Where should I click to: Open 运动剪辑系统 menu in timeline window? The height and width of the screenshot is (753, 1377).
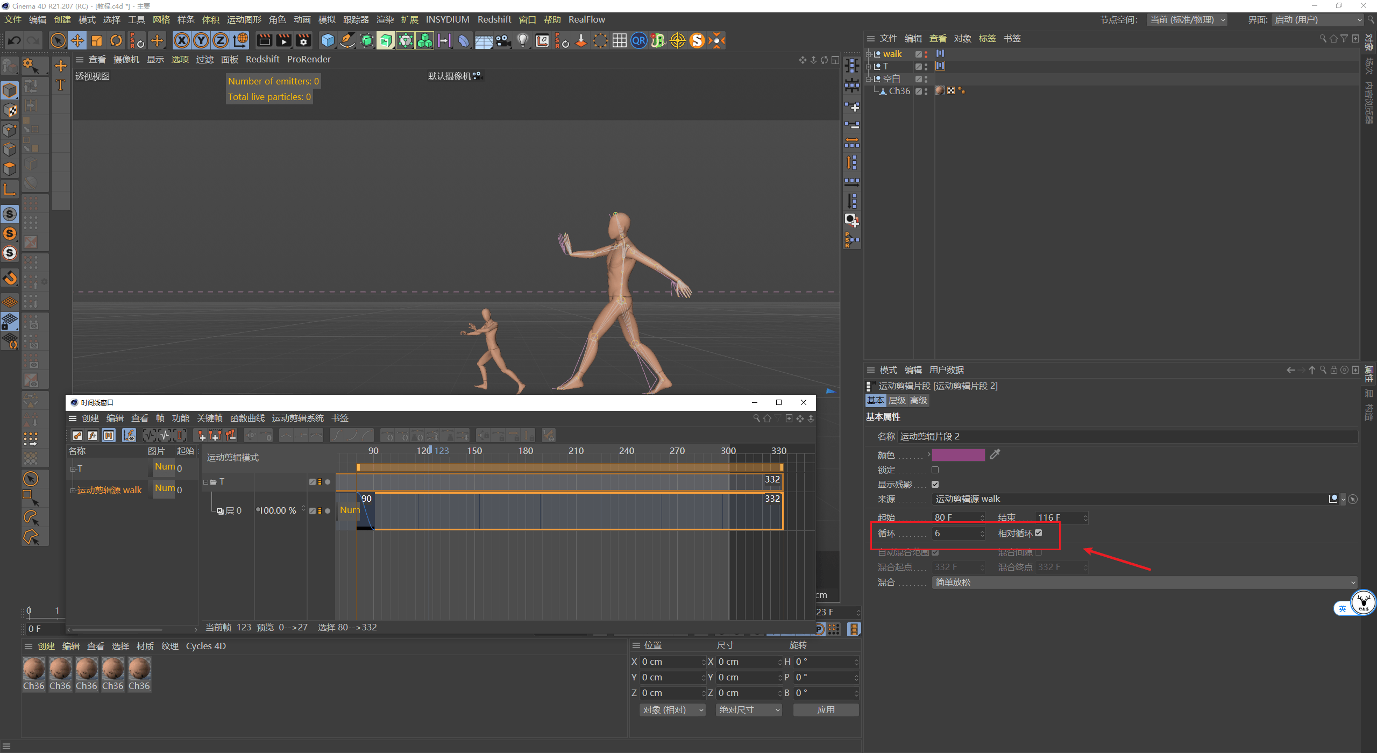point(297,418)
